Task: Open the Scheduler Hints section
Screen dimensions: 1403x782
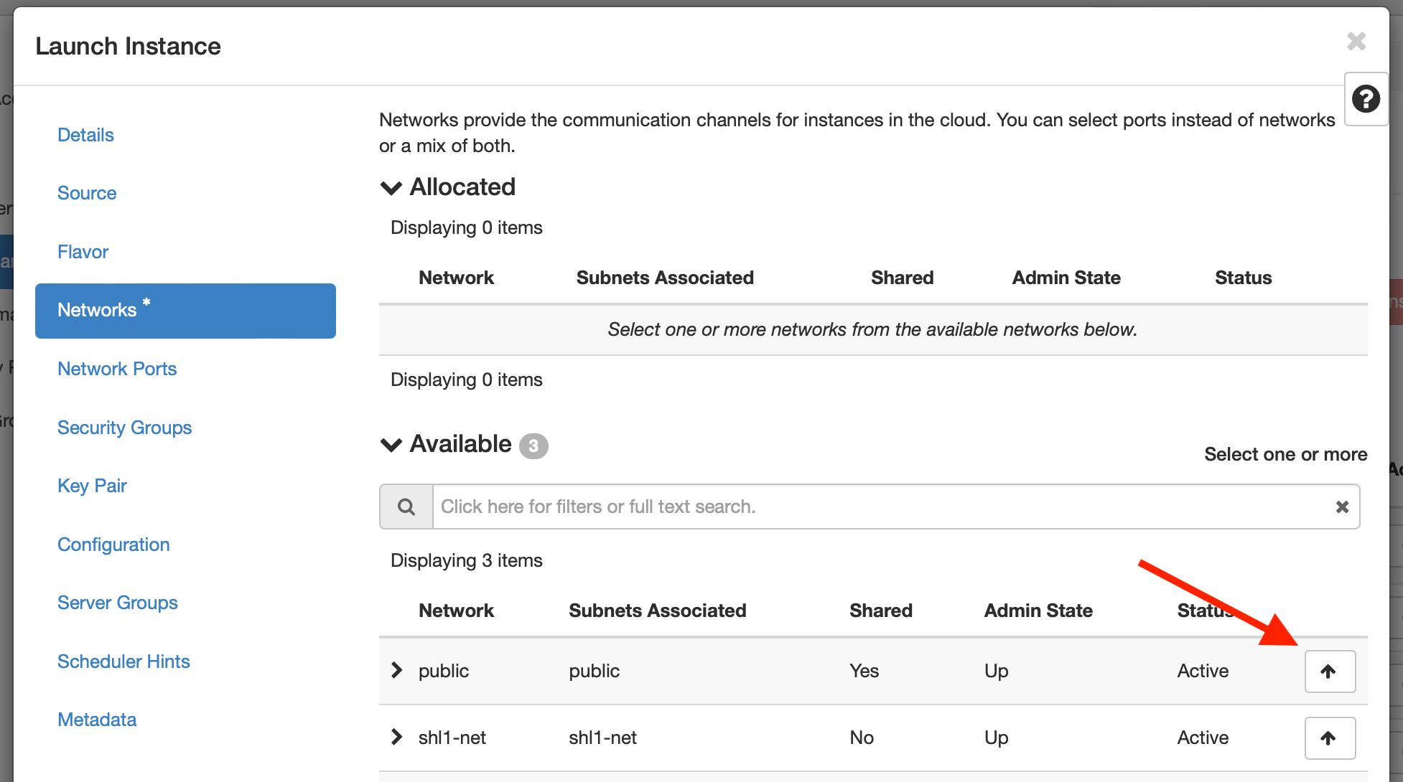Action: [123, 661]
